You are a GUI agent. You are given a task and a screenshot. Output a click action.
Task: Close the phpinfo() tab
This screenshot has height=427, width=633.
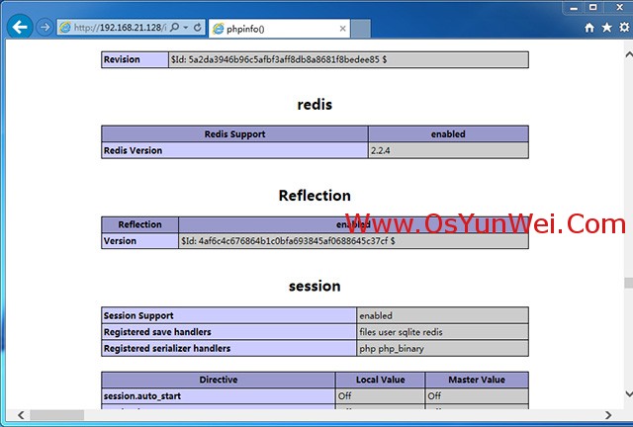(343, 29)
